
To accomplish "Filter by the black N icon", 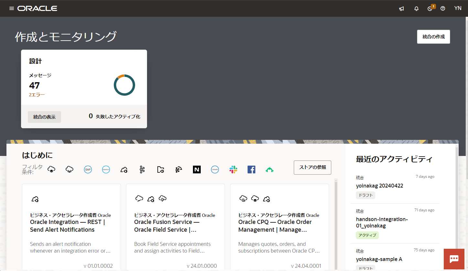I will (x=197, y=169).
